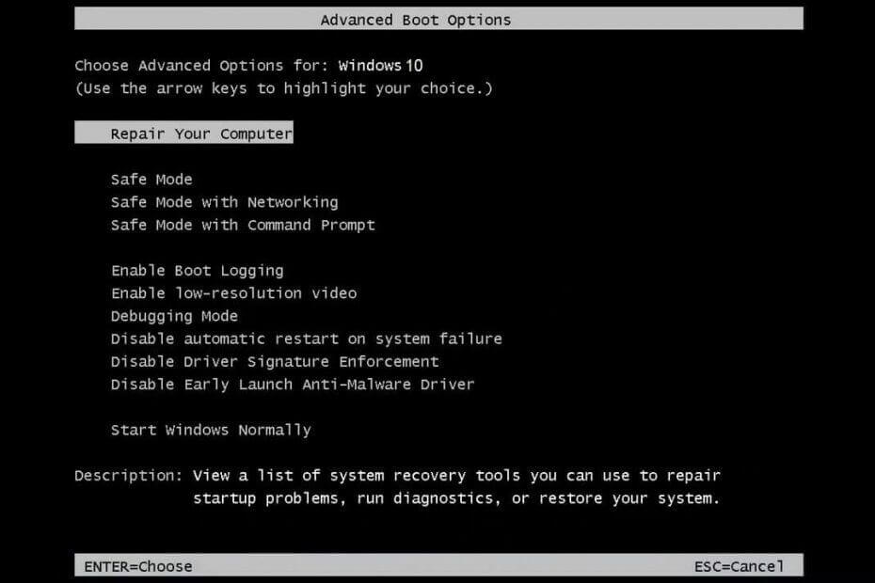This screenshot has height=583, width=875.
Task: Click the bottom status bar
Action: (x=437, y=566)
